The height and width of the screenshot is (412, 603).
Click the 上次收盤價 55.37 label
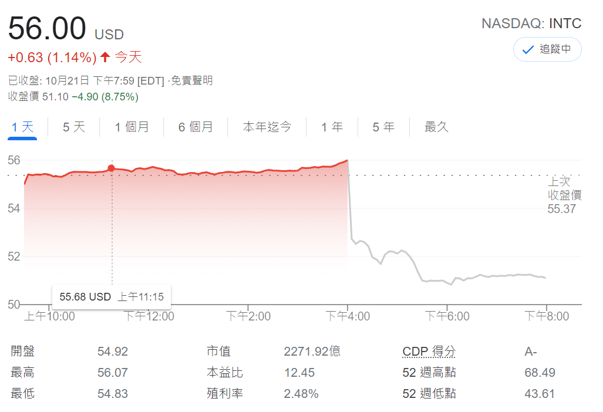[x=564, y=195]
